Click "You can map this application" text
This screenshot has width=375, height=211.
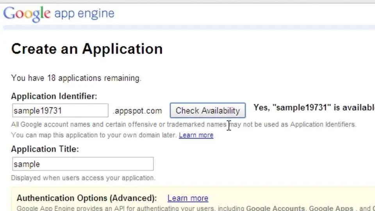(x=94, y=135)
